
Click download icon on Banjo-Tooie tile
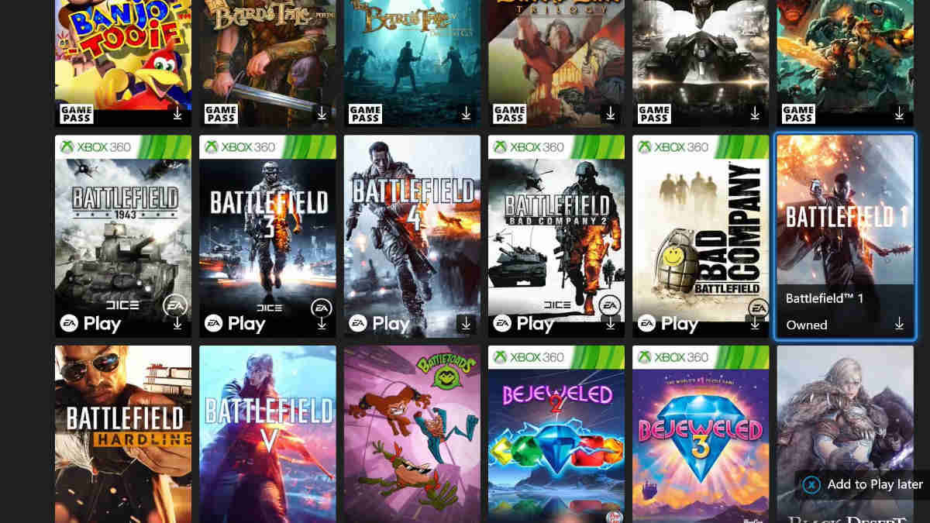pos(177,114)
